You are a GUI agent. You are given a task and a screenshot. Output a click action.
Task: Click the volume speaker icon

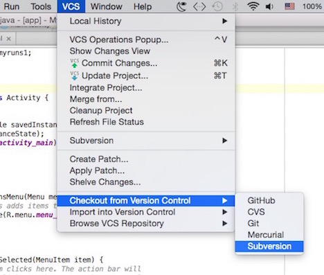(269, 7)
